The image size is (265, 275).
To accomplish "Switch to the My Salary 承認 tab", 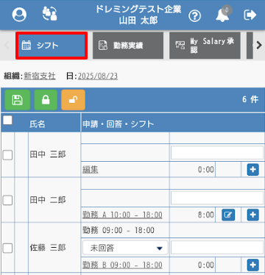I will click(205, 46).
